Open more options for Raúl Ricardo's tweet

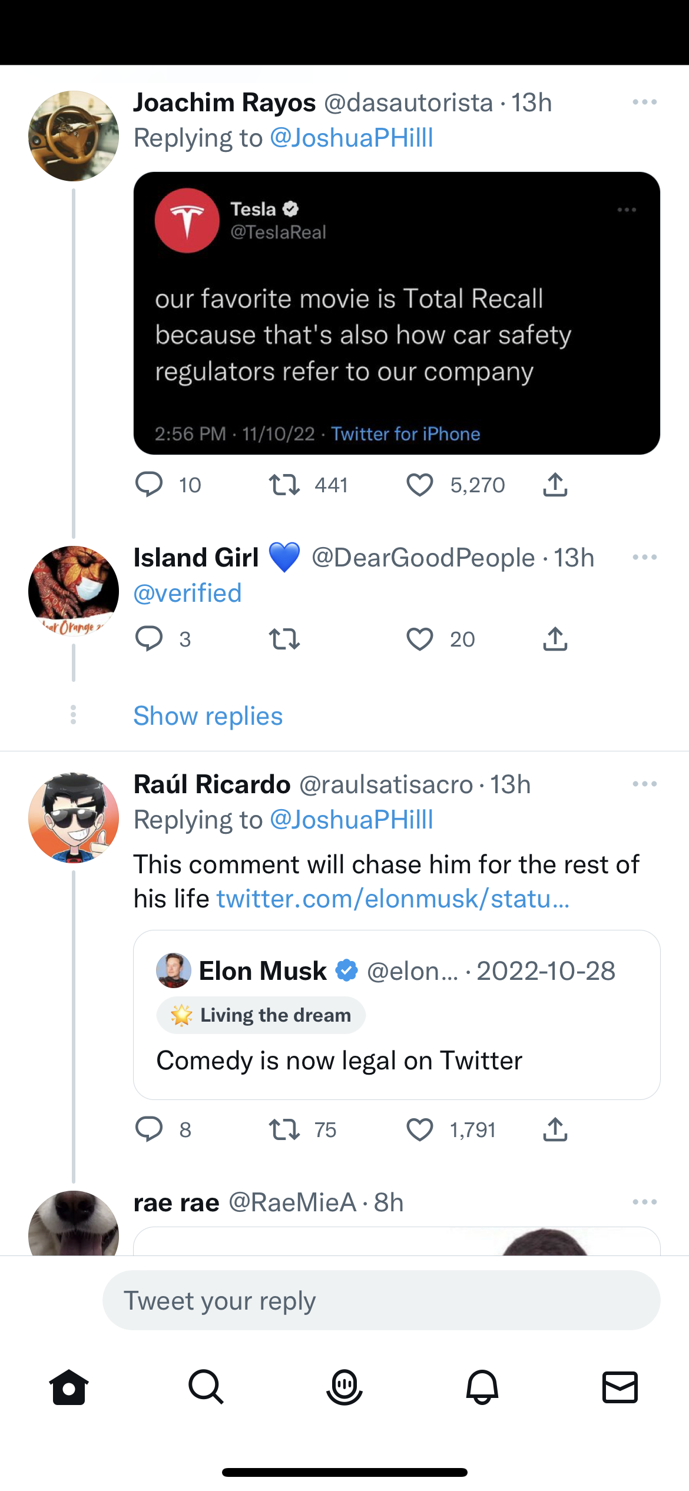(x=644, y=784)
